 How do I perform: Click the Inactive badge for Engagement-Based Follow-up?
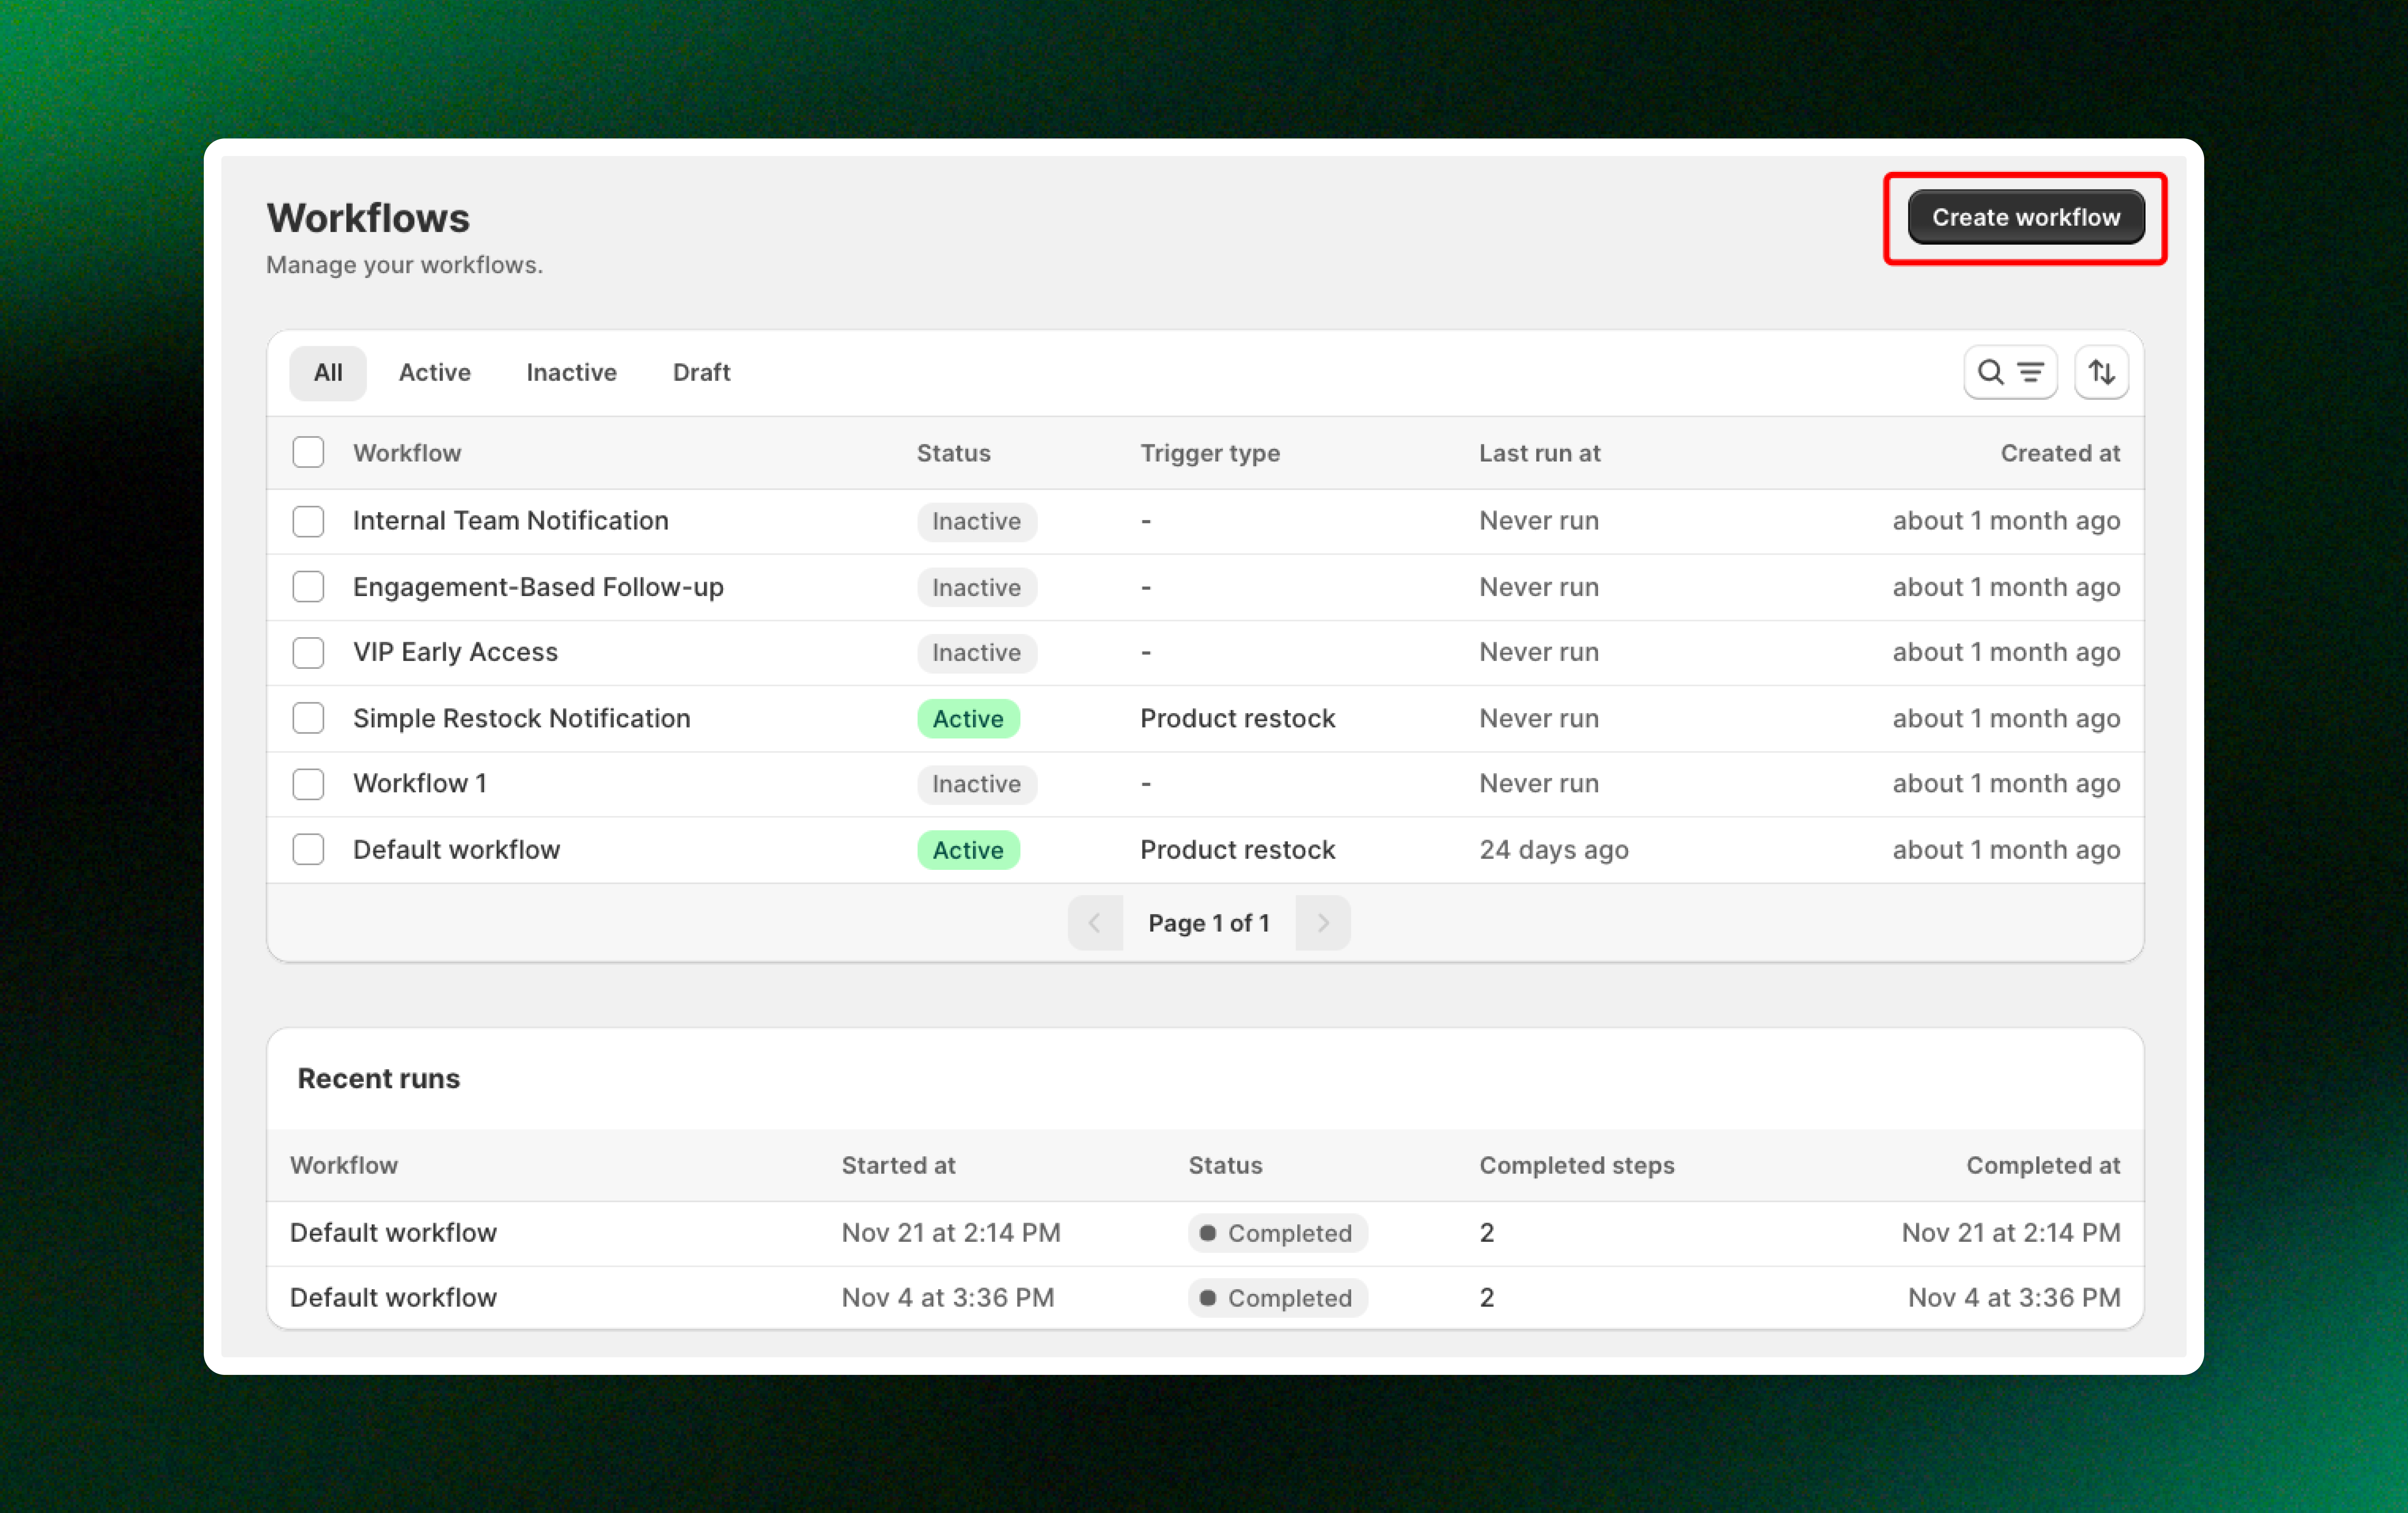click(x=977, y=588)
